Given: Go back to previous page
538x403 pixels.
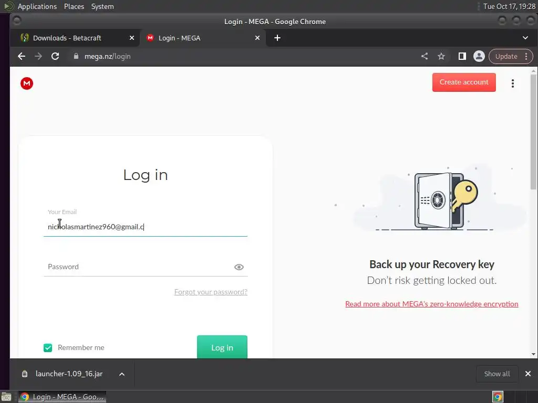Looking at the screenshot, I should 21,56.
